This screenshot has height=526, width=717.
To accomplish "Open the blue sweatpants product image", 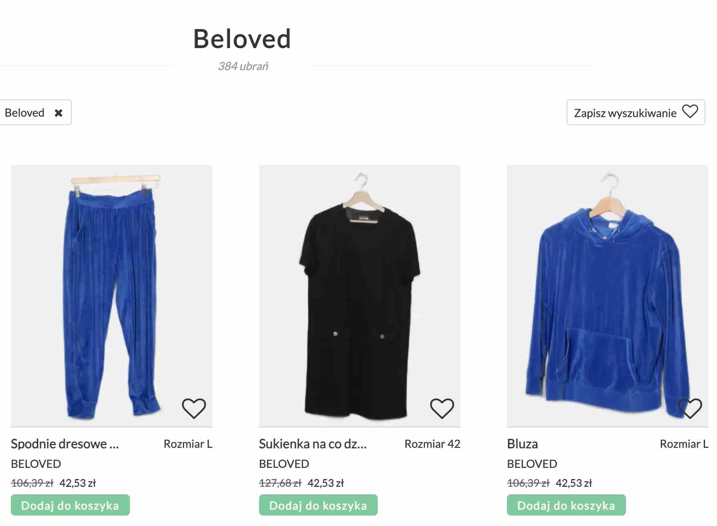I will (111, 295).
